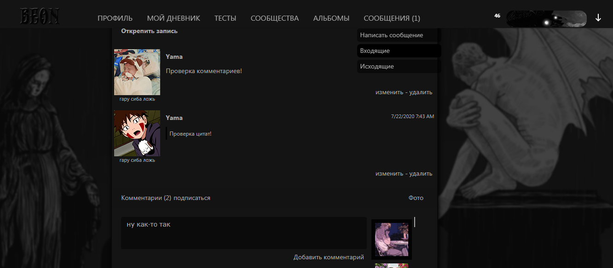
Task: Click the header banner image next to 46
Action: [x=546, y=19]
